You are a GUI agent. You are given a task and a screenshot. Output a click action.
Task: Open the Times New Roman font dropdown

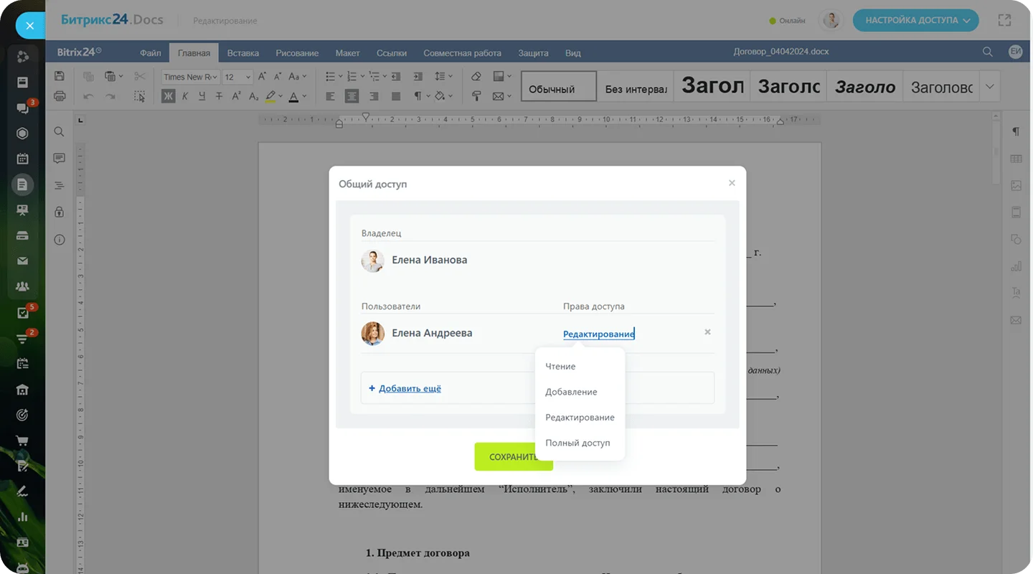click(x=189, y=77)
